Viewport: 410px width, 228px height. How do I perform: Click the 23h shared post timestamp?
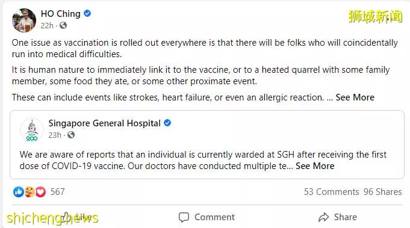coord(55,135)
